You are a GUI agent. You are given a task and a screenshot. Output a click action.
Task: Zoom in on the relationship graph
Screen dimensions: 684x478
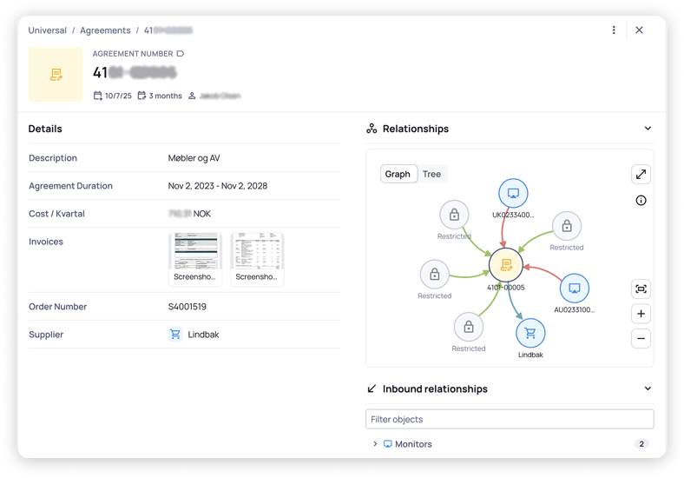pos(641,314)
